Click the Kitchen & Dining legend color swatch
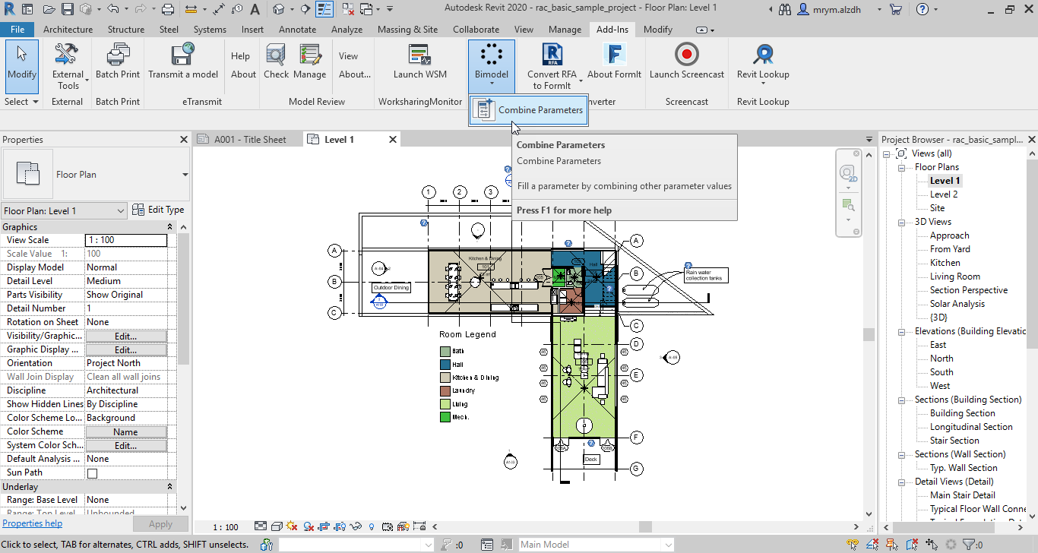The height and width of the screenshot is (553, 1038). [446, 377]
